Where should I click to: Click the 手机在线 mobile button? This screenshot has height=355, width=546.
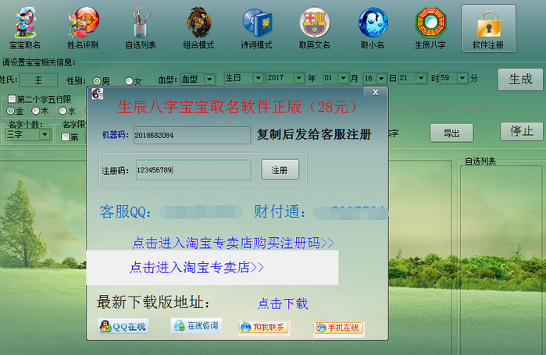(x=338, y=328)
